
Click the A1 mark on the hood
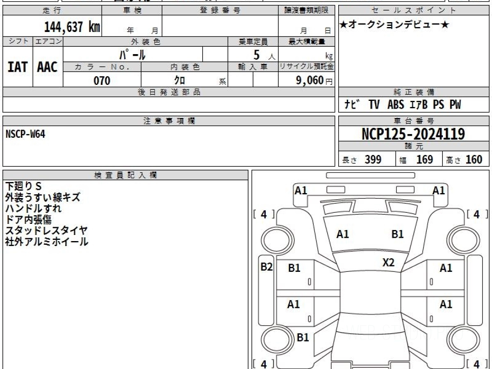coord(343,234)
